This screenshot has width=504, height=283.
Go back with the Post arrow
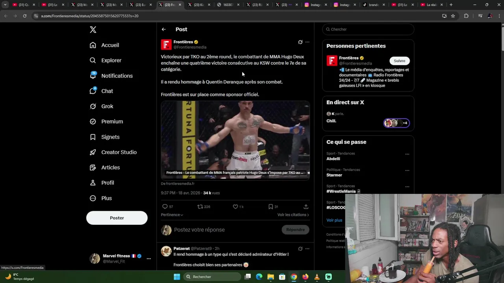click(x=164, y=29)
